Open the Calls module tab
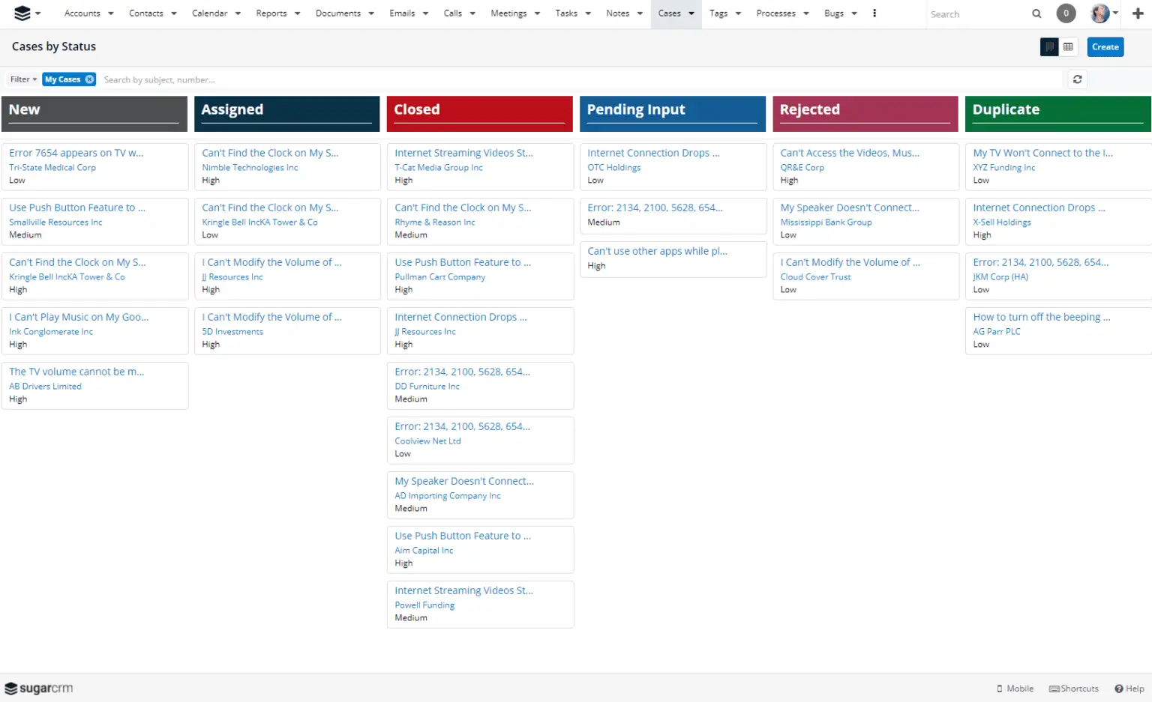 452,13
